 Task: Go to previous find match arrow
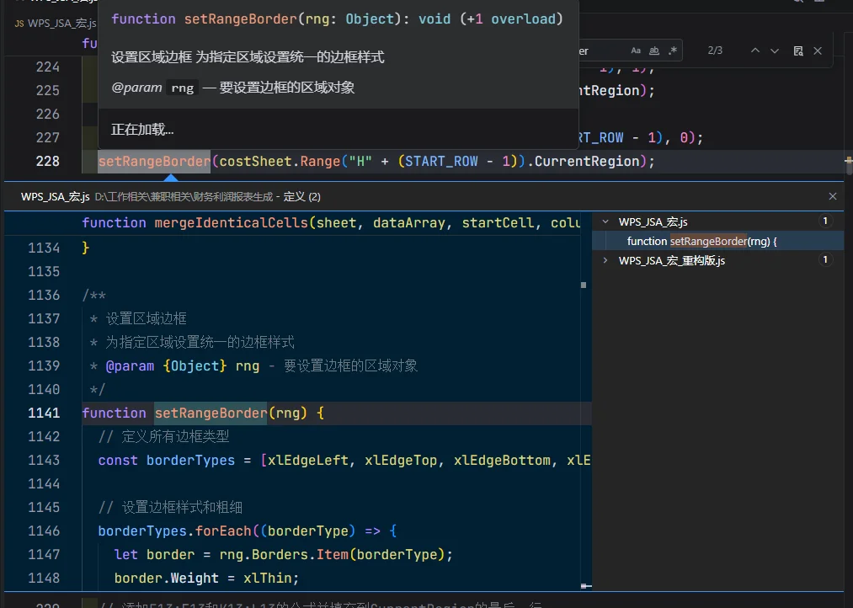click(x=755, y=51)
